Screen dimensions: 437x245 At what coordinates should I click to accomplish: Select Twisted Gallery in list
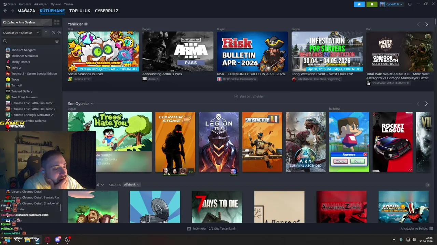tap(22, 91)
